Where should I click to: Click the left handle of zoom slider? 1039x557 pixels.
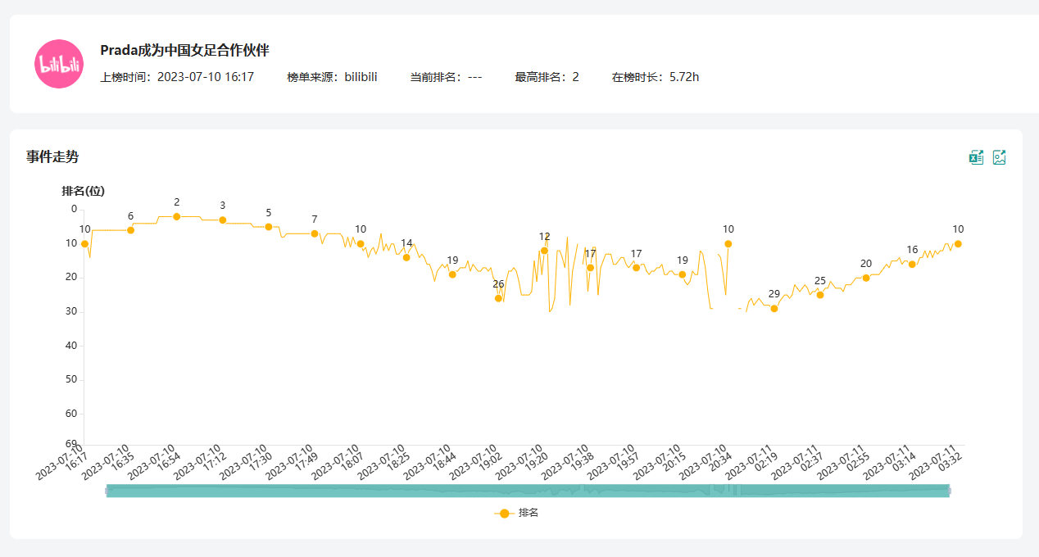107,491
